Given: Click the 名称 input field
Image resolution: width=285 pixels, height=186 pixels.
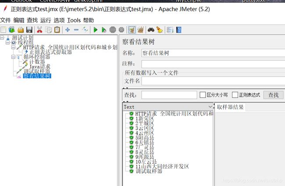Looking at the screenshot, I should 213,53.
